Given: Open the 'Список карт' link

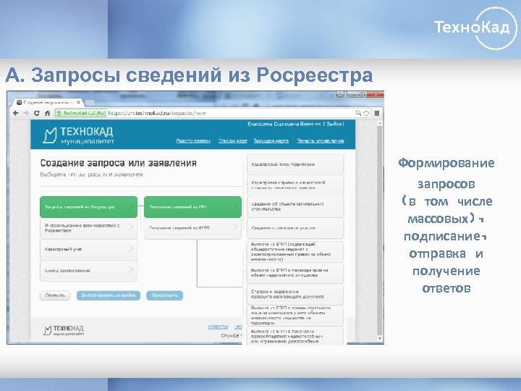Looking at the screenshot, I should pos(232,140).
